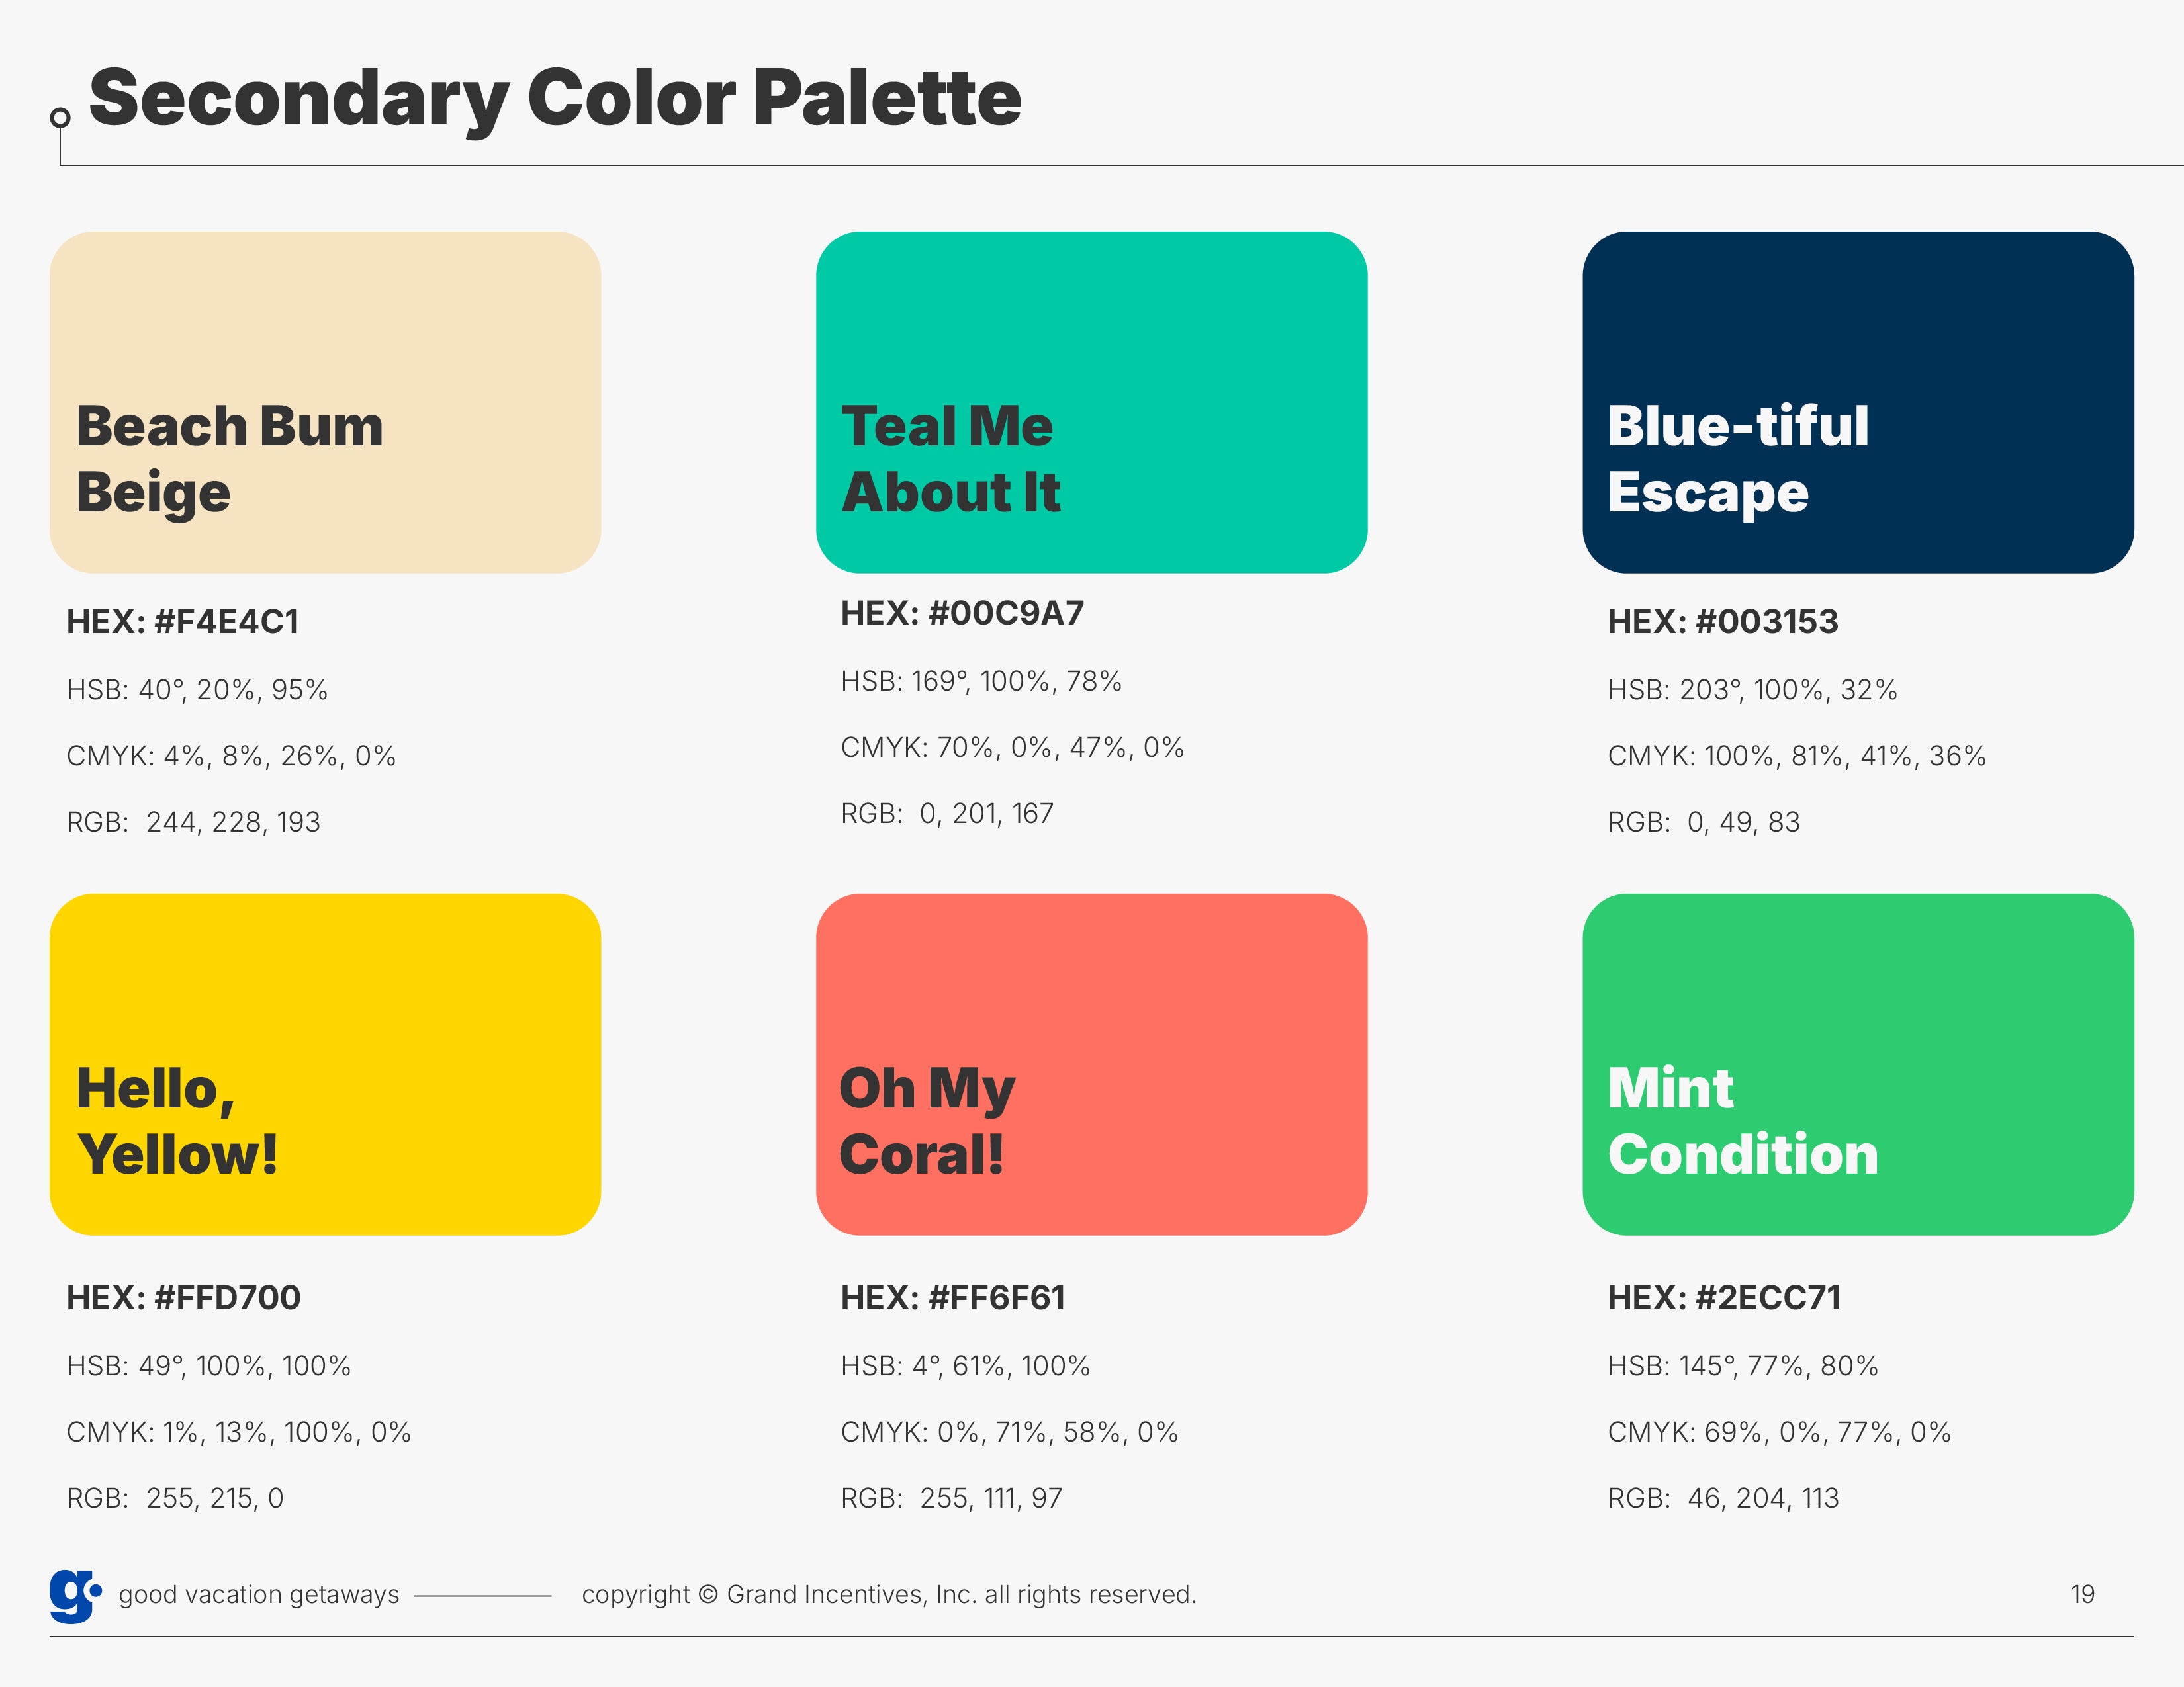Viewport: 2184px width, 1687px height.
Task: Click page number 19 in footer
Action: 2082,1594
